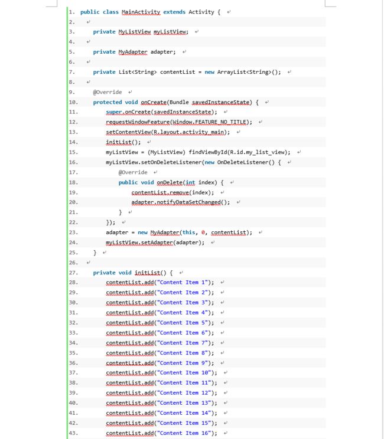This screenshot has height=439, width=384.
Task: Click the line adding "Content Item 16"
Action: [162, 434]
